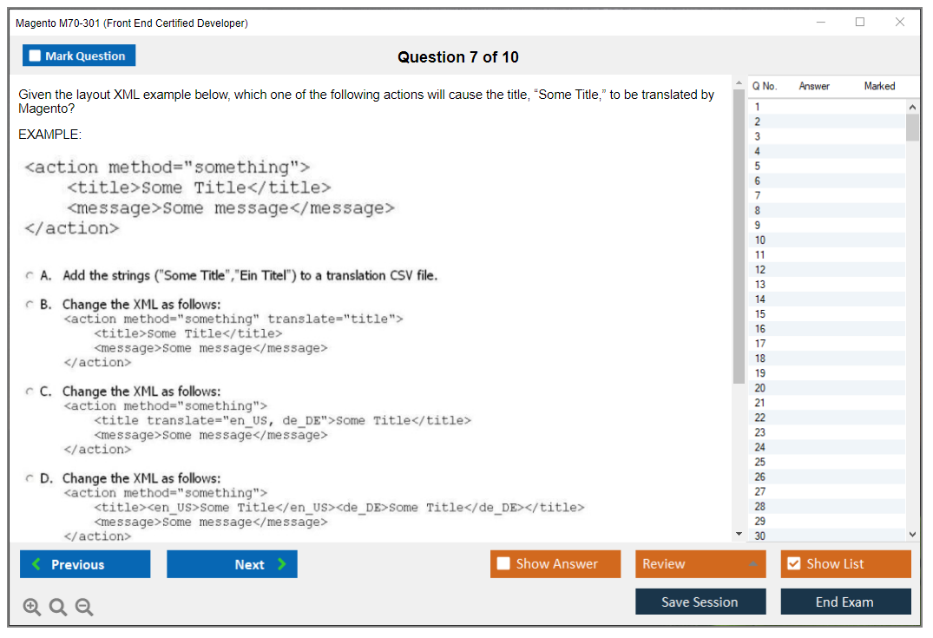Expand the Review dropdown arrow
This screenshot has height=638, width=933.
(752, 564)
